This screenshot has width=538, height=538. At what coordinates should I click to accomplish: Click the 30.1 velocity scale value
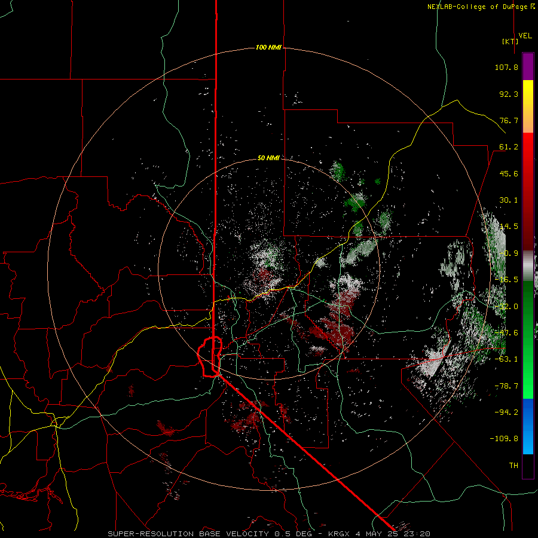point(509,200)
